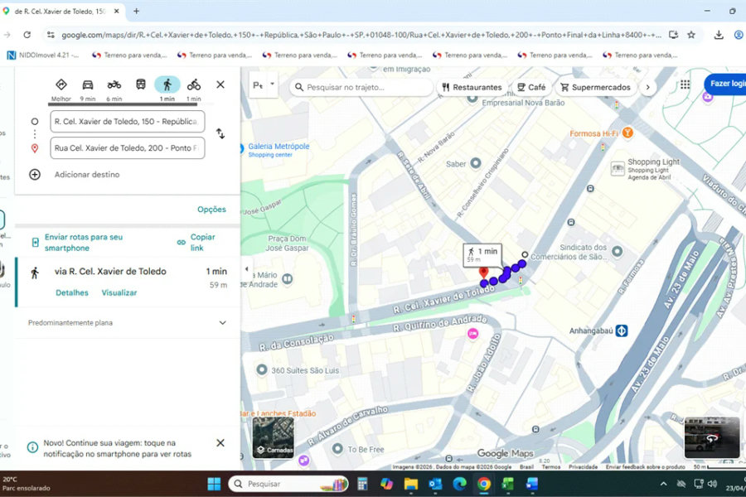The image size is (746, 497).
Task: Open Outlook from taskbar
Action: (435, 484)
